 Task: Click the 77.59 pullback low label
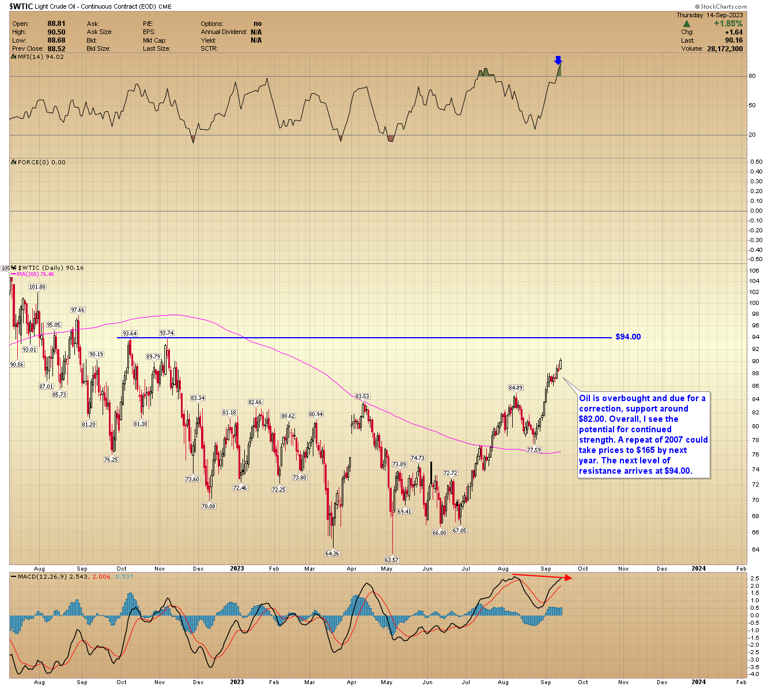534,450
